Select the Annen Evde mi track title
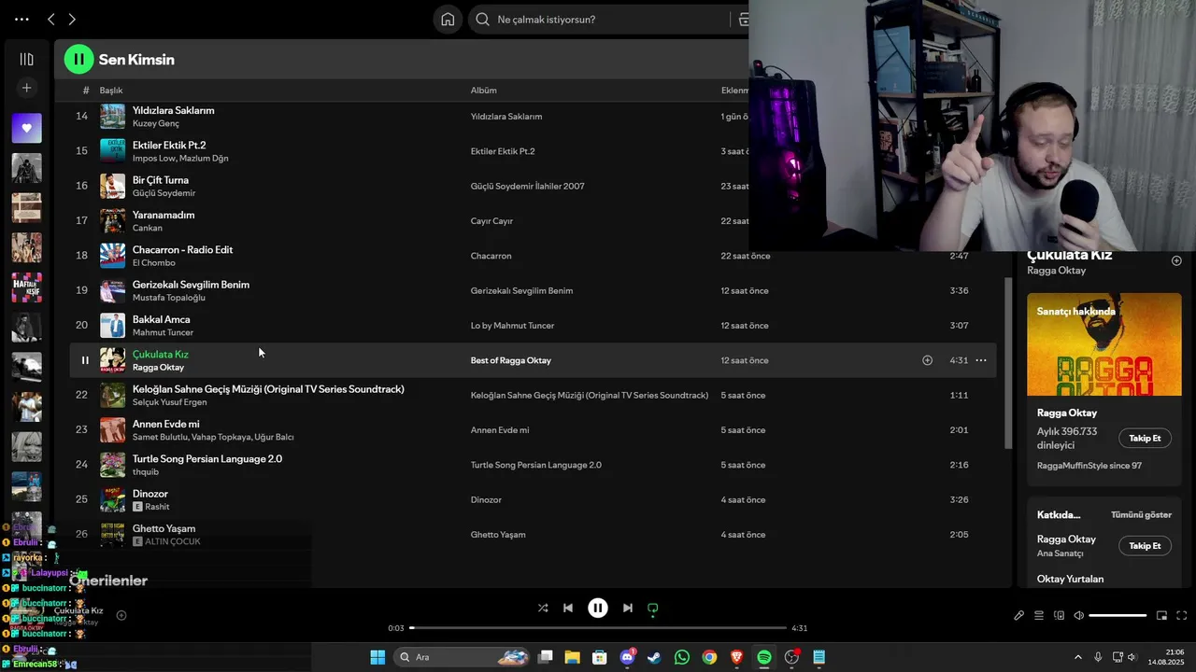The image size is (1196, 672). (165, 424)
